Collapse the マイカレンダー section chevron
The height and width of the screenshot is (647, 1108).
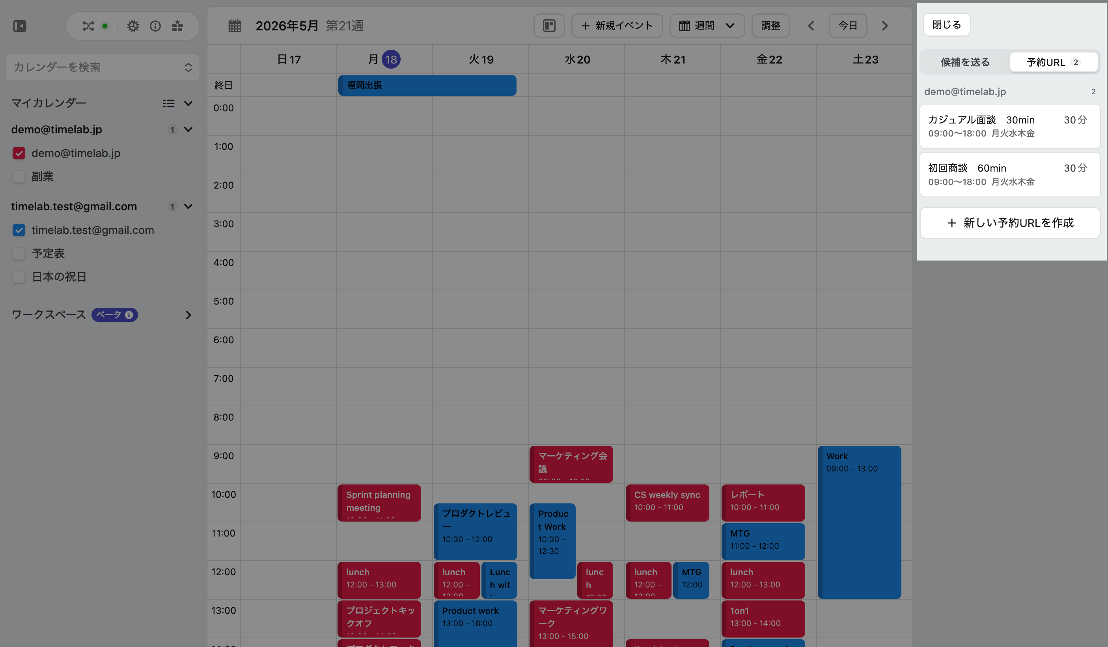click(x=188, y=103)
